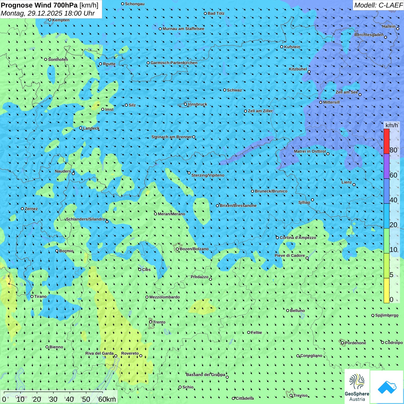Click the 'Brixen/Bressanone' place label
404x404 pixels.
pyautogui.click(x=238, y=205)
